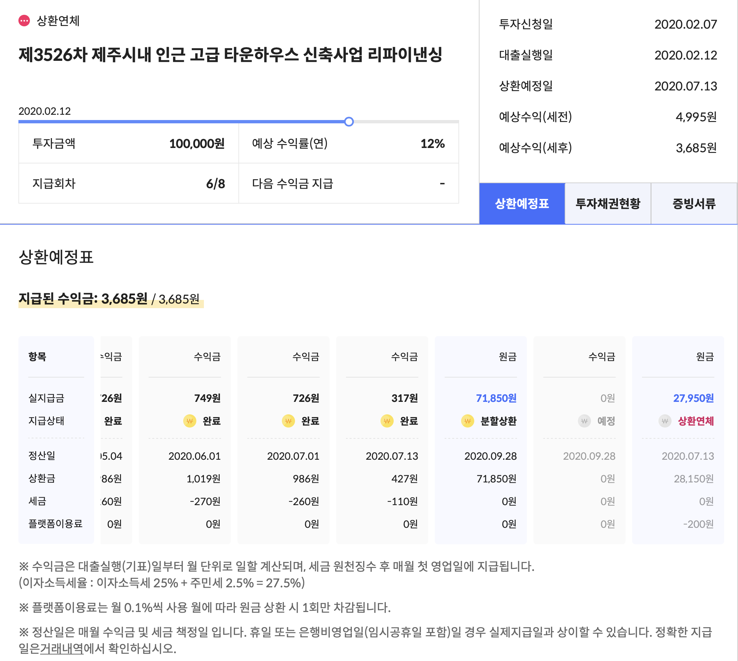The image size is (738, 661).
Task: Click the gold coin icon beside 분할상환
Action: point(467,421)
